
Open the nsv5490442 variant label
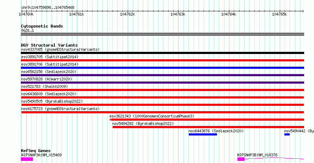click(299, 131)
